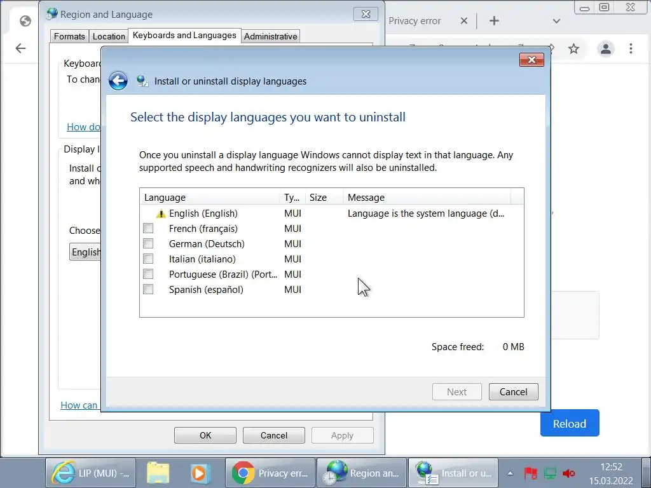This screenshot has width=651, height=488.
Task: Bookmark page with Chrome star icon
Action: point(573,48)
